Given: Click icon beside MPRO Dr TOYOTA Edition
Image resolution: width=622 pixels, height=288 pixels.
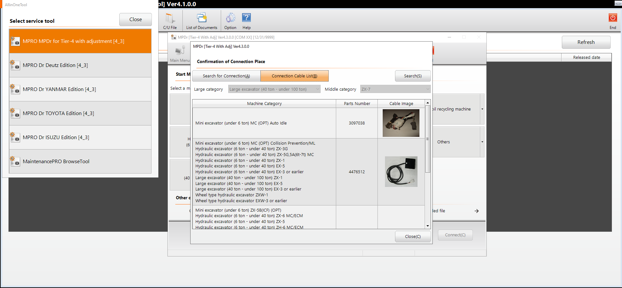Looking at the screenshot, I should 15,113.
